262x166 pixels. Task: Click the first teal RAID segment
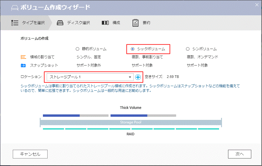point(53,129)
